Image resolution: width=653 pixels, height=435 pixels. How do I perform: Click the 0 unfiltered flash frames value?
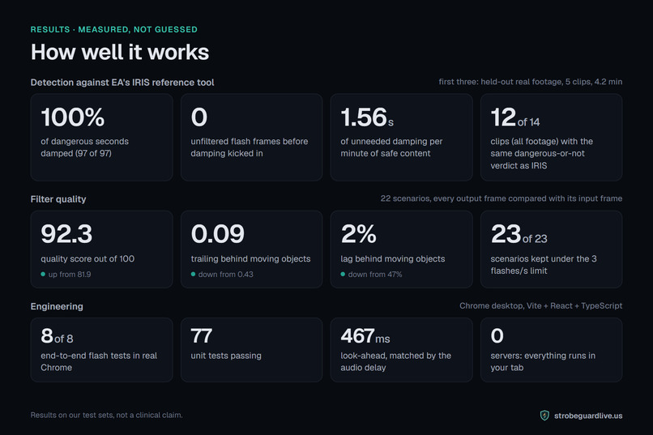199,117
